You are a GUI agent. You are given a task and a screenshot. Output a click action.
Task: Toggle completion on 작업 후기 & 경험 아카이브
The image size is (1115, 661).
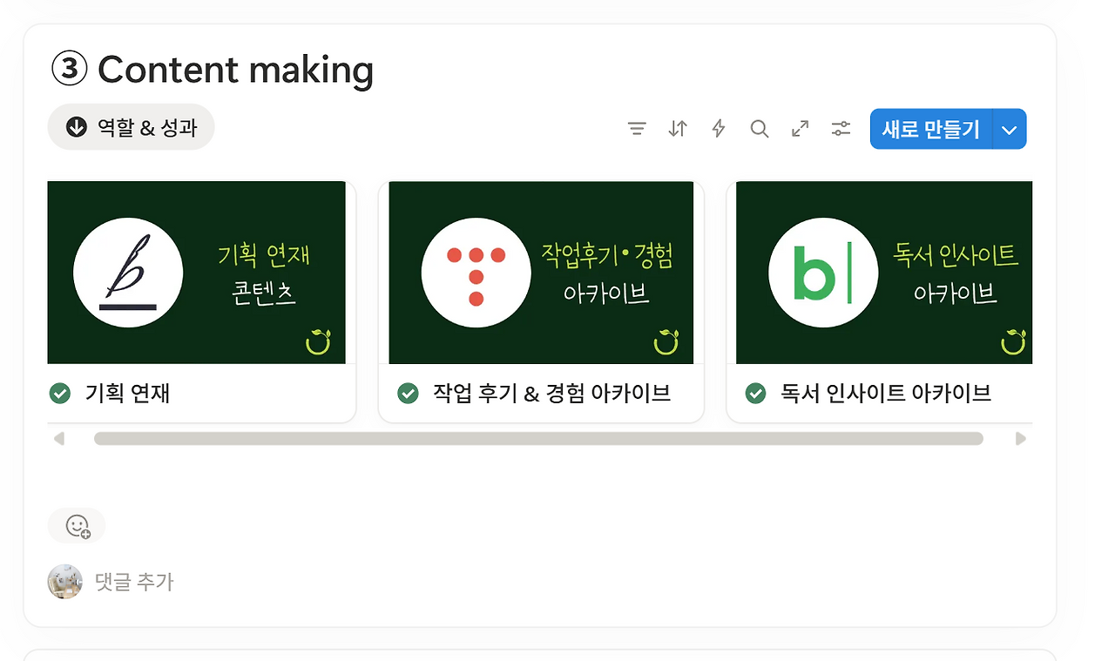pyautogui.click(x=407, y=393)
